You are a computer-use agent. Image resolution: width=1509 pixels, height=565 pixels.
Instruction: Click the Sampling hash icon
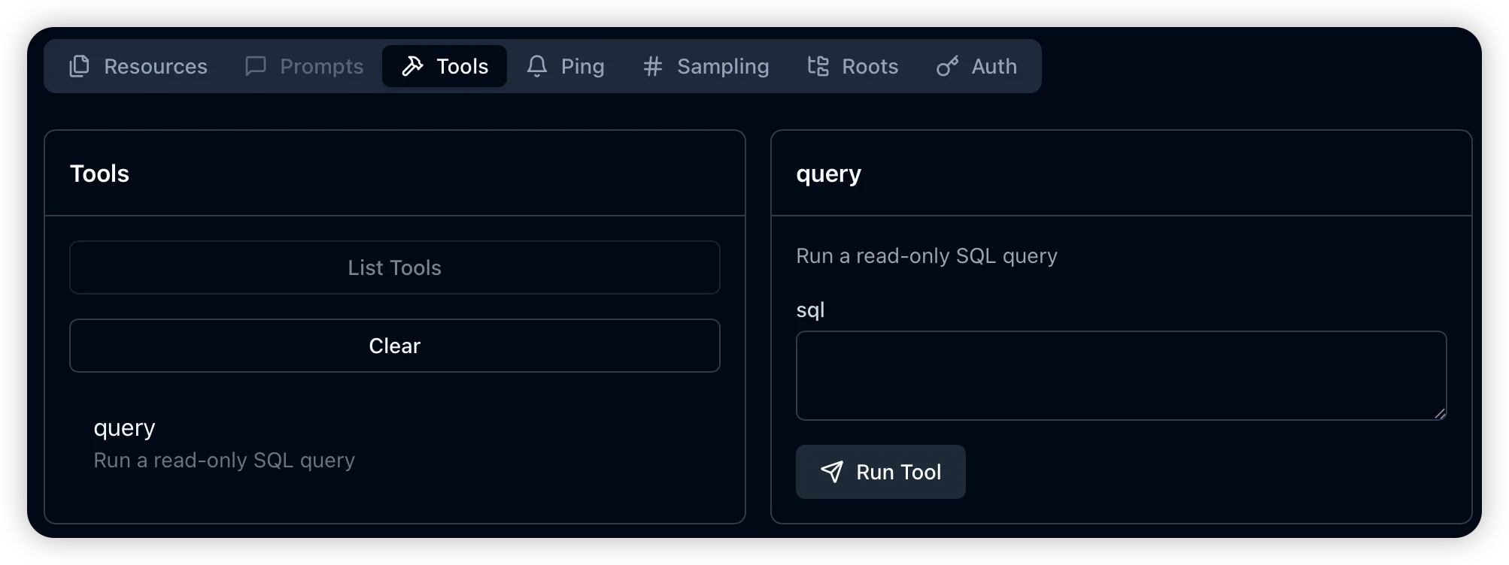point(652,66)
